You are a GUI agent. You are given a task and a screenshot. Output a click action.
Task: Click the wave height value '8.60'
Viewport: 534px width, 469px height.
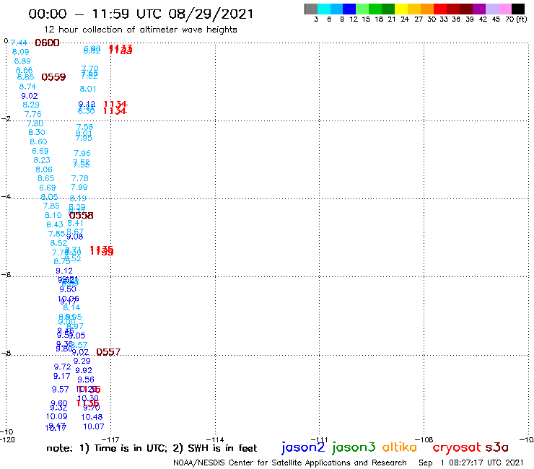pos(38,141)
